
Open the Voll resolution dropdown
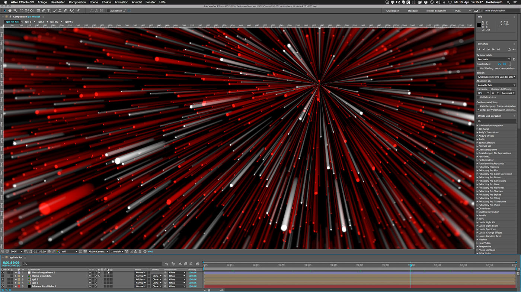(x=70, y=252)
